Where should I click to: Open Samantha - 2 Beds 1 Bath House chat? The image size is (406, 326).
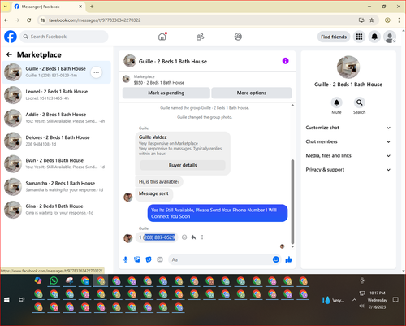(56, 186)
